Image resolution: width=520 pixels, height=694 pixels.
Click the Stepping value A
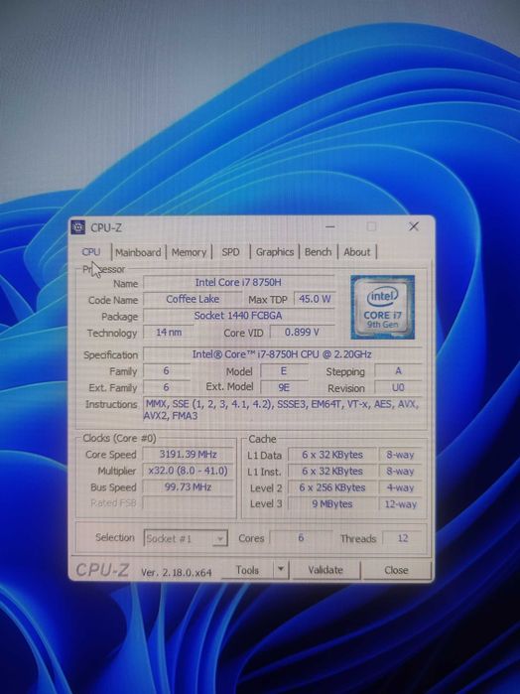point(398,371)
